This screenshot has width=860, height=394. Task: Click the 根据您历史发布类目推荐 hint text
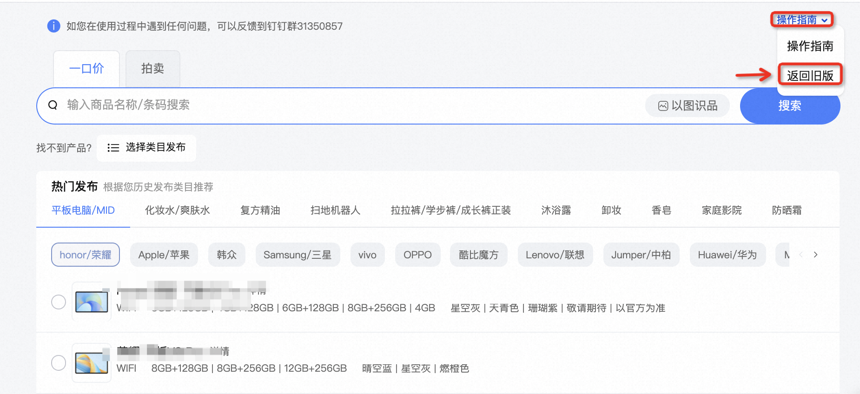158,187
